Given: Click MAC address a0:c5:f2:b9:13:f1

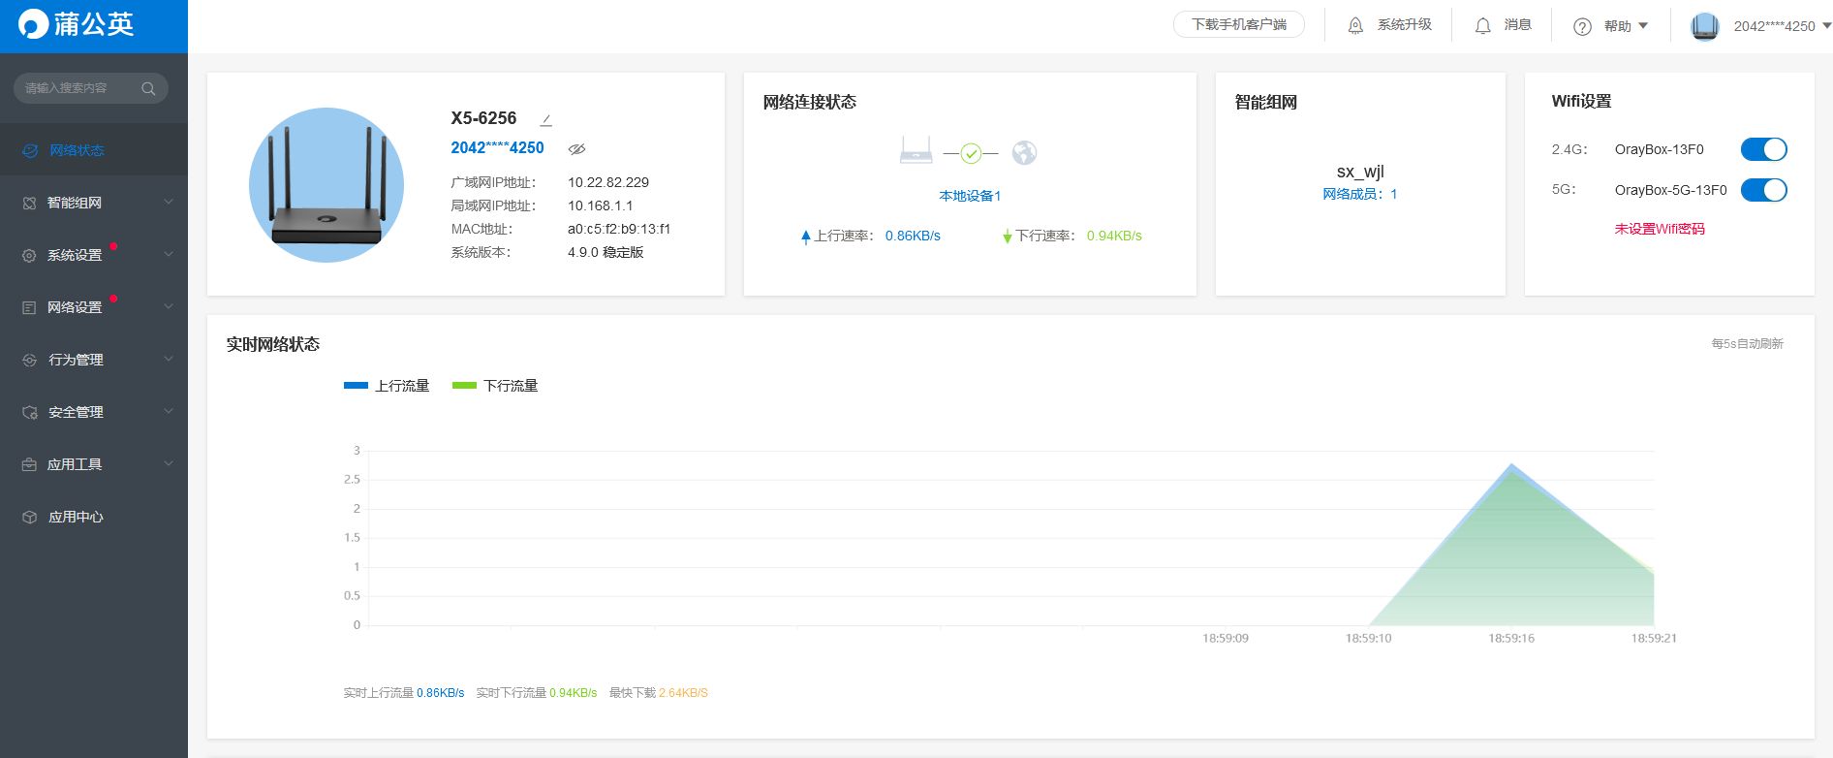Looking at the screenshot, I should coord(619,229).
